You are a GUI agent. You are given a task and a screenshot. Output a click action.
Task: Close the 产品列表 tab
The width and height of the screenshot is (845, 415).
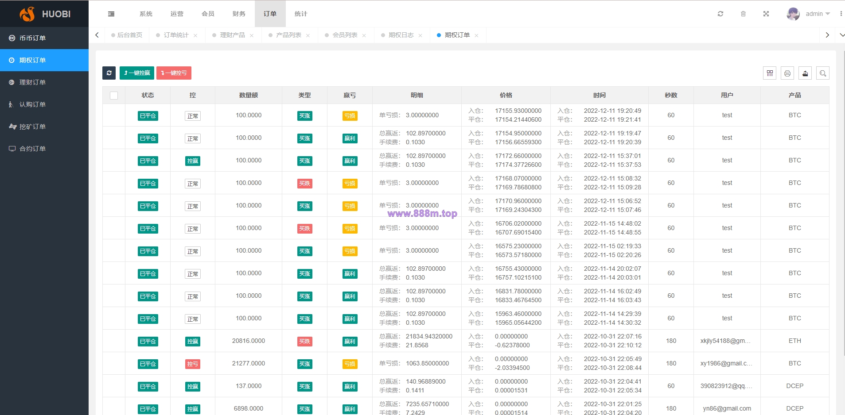tap(308, 35)
